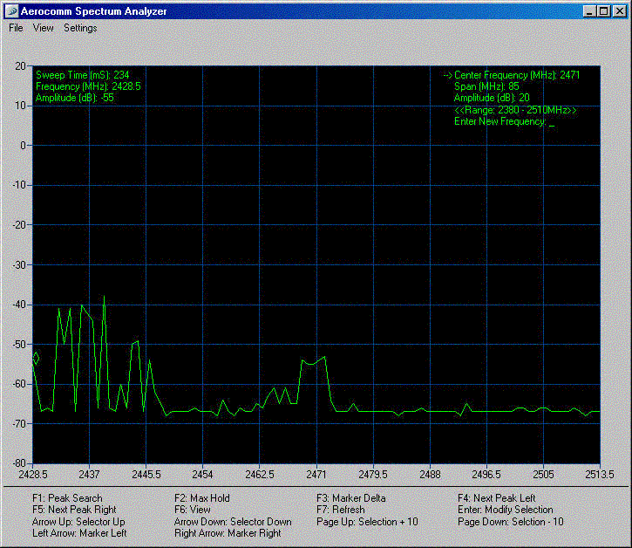Image resolution: width=632 pixels, height=548 pixels.
Task: Maximize the Spectrum Analyzer window
Action: [605, 11]
